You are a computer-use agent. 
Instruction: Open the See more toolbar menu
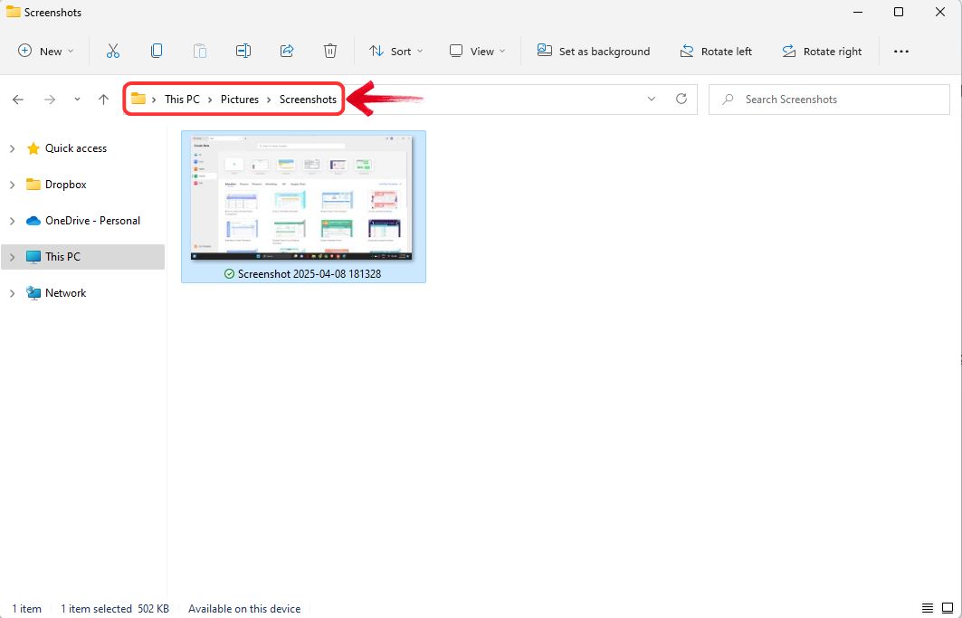901,51
